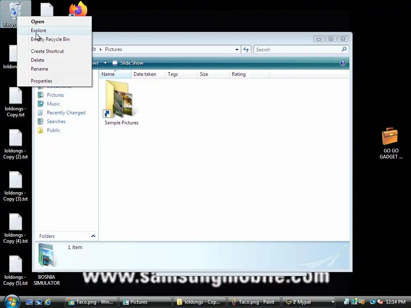Open Pictures in the favorites sidebar
The height and width of the screenshot is (308, 411).
[x=55, y=95]
